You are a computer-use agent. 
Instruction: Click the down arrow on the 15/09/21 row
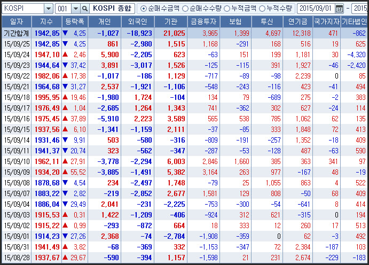65,87
